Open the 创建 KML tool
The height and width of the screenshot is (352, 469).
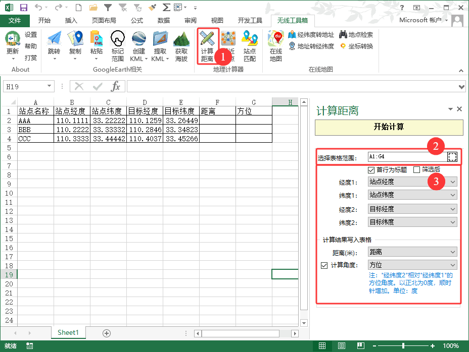pos(139,46)
